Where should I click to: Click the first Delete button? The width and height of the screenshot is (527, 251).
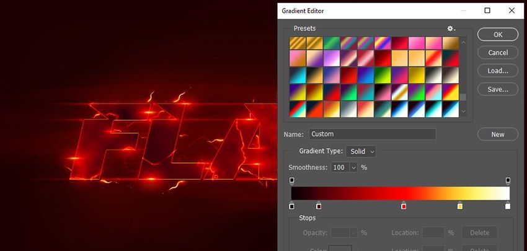point(479,232)
